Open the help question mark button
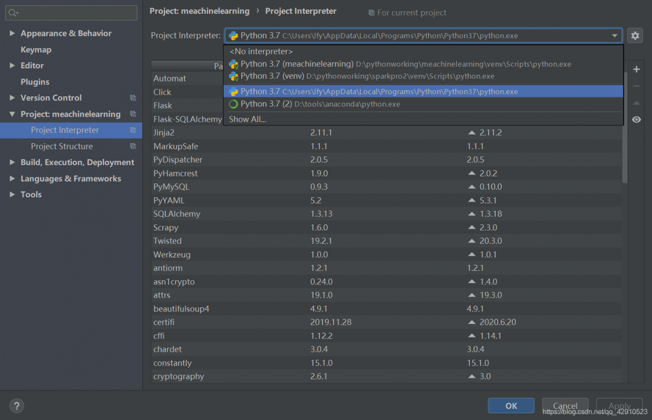The height and width of the screenshot is (420, 652). pyautogui.click(x=17, y=406)
